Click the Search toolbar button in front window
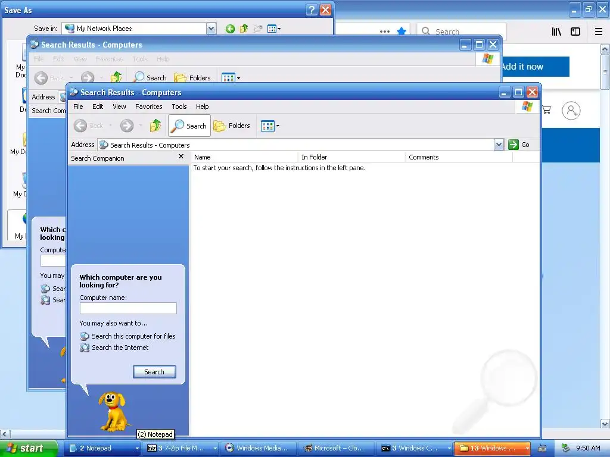The height and width of the screenshot is (457, 610). (189, 126)
